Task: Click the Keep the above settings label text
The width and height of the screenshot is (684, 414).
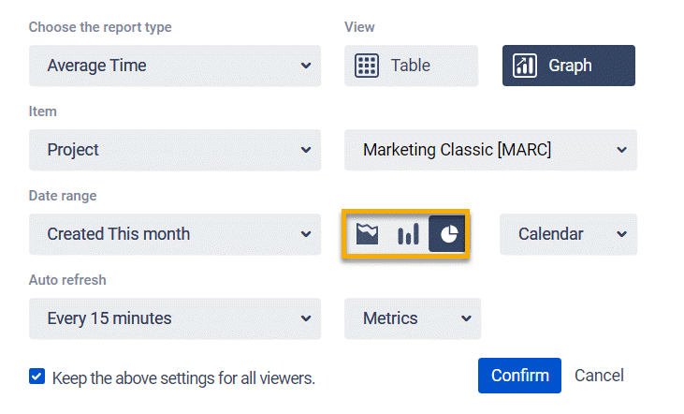Action: click(183, 378)
